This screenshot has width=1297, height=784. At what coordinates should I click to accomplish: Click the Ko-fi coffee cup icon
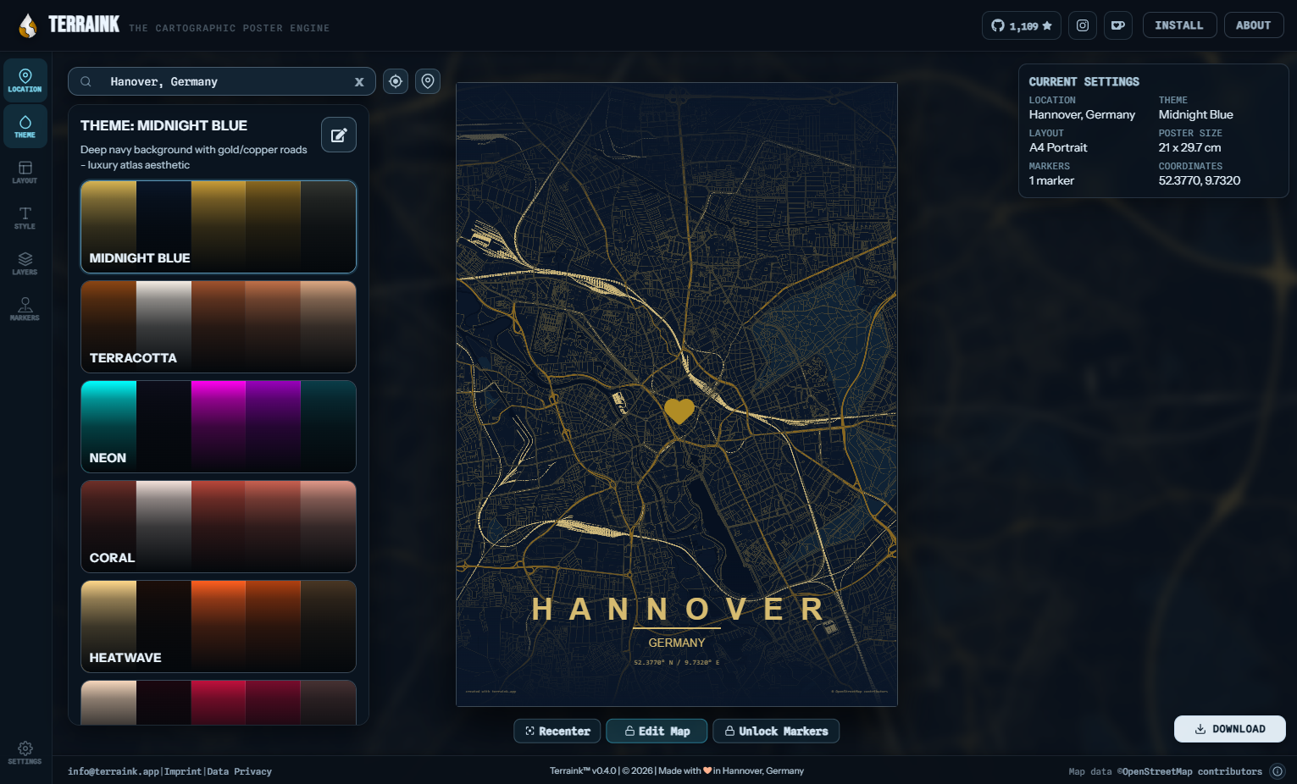click(1117, 25)
